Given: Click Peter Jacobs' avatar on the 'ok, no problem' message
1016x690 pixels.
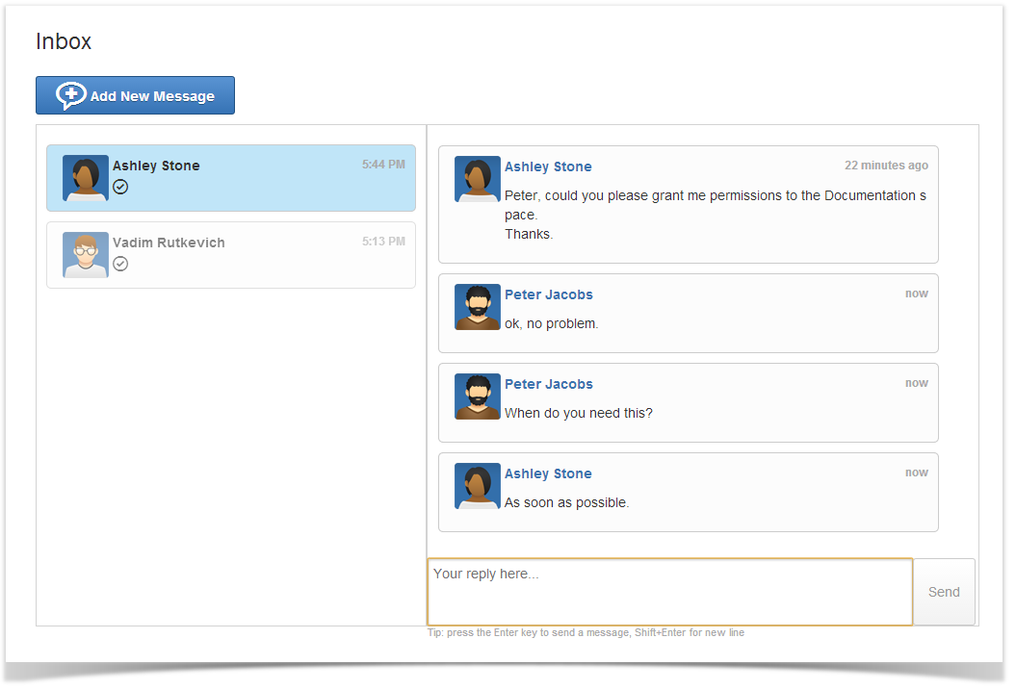Looking at the screenshot, I should point(478,307).
